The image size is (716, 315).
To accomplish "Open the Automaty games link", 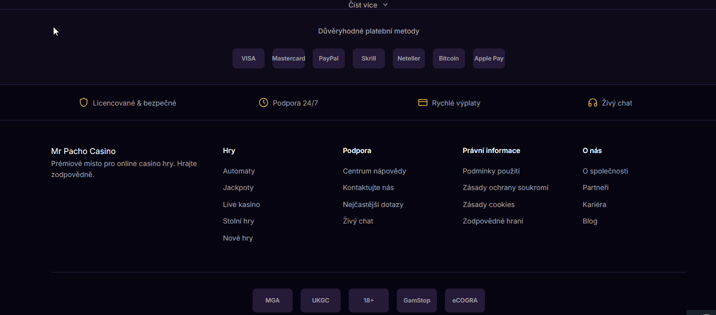I will coord(239,171).
